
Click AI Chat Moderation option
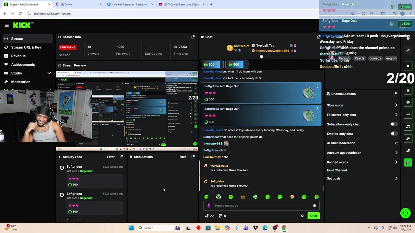[x=341, y=143]
